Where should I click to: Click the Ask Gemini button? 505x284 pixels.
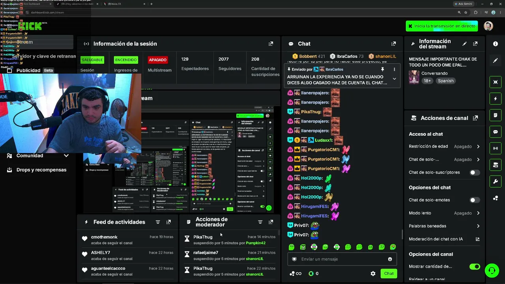click(x=463, y=4)
